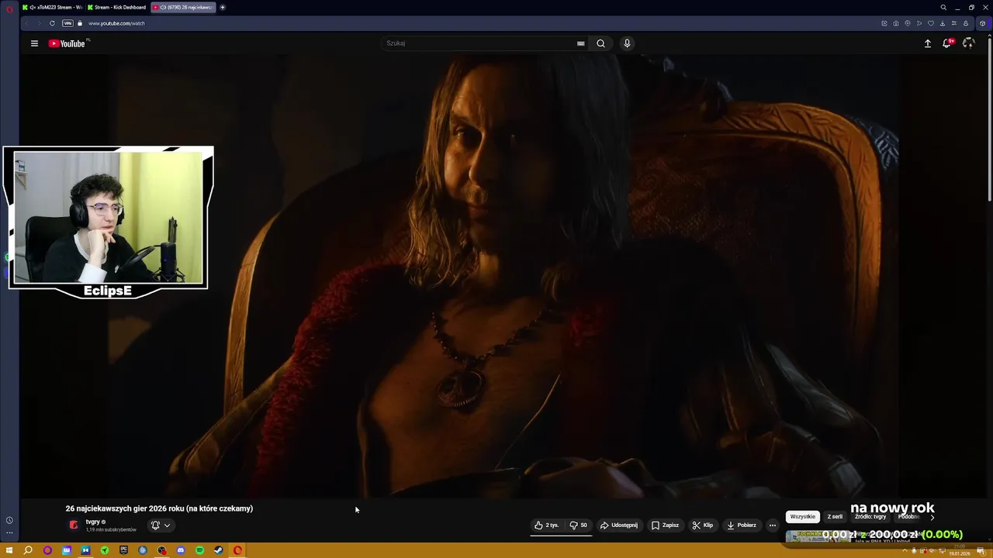
Task: Open YouTube notifications bell with 9+ badge
Action: [946, 43]
